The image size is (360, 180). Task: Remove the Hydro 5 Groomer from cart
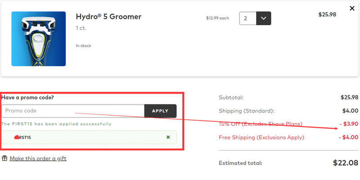(352, 9)
